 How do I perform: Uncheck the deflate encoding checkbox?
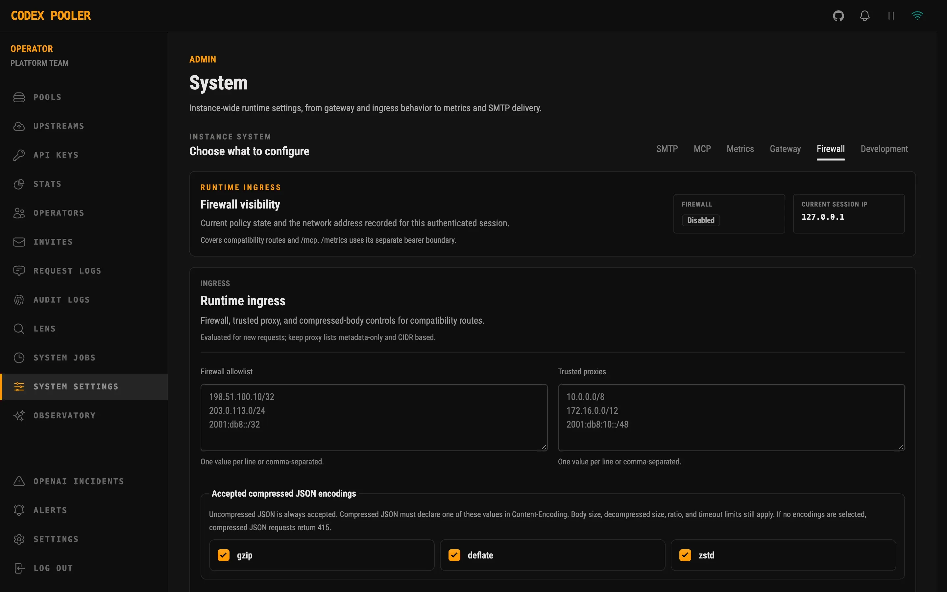coord(454,555)
